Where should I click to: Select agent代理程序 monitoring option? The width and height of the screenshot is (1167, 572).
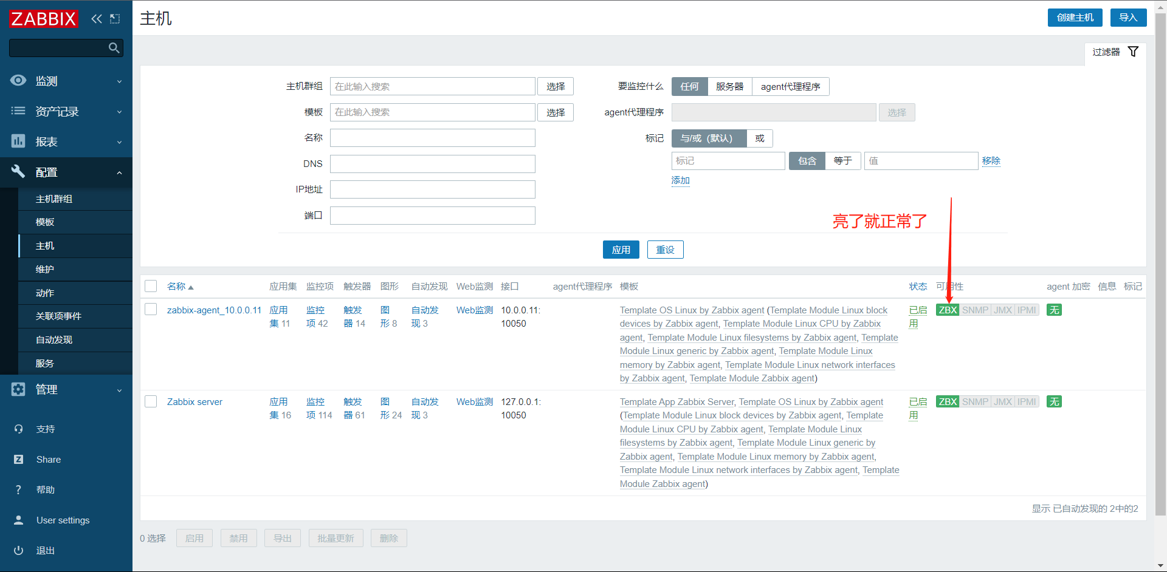click(790, 87)
